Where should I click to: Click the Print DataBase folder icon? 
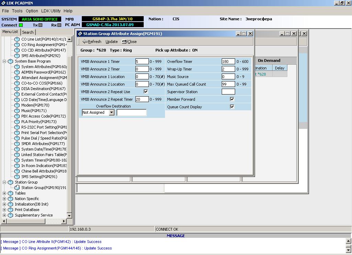pos(10,210)
